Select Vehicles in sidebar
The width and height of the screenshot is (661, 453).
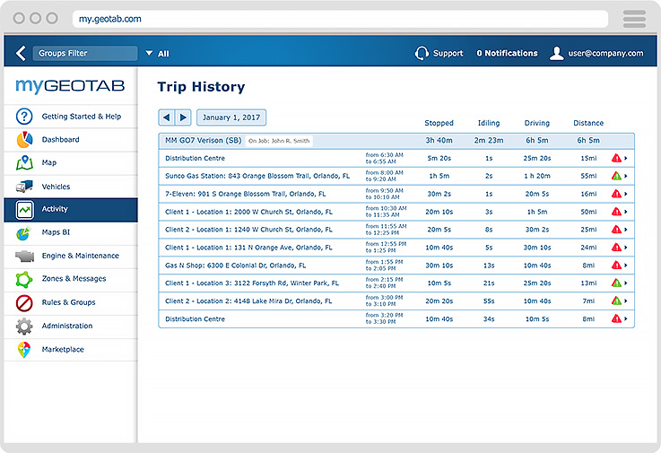tap(71, 187)
